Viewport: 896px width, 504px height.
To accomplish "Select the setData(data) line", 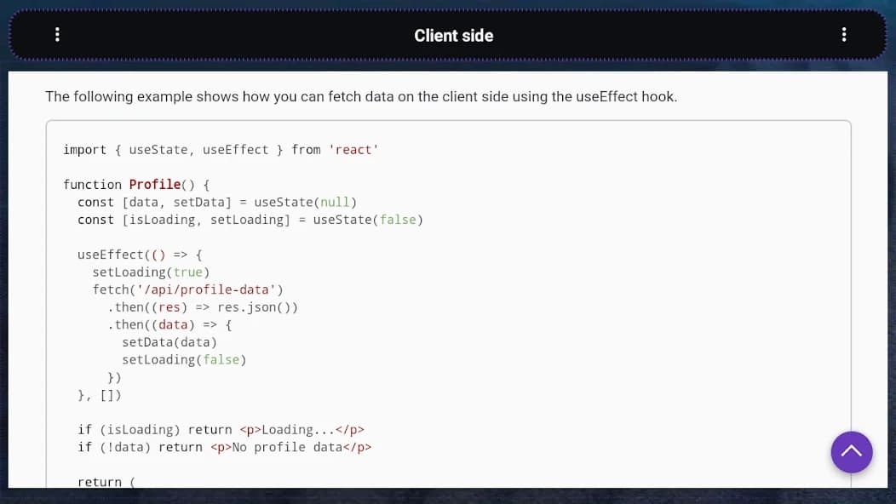I will click(x=170, y=341).
